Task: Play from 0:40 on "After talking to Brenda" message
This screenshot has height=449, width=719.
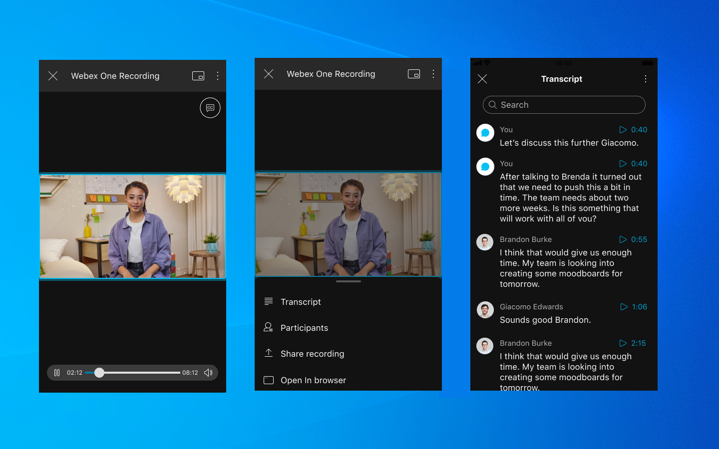Action: click(x=633, y=164)
